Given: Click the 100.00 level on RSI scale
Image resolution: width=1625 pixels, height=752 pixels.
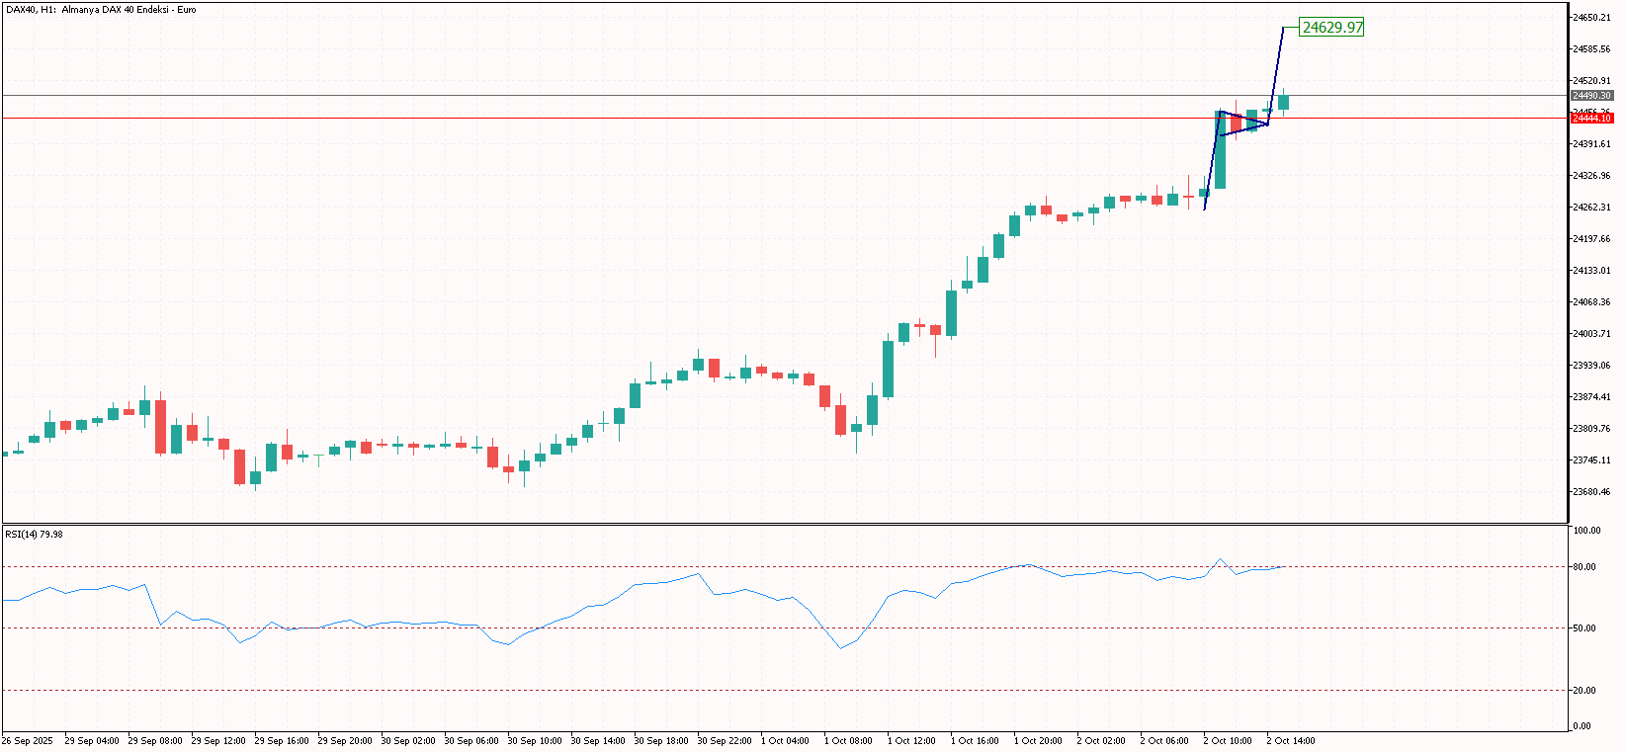Looking at the screenshot, I should 1586,531.
